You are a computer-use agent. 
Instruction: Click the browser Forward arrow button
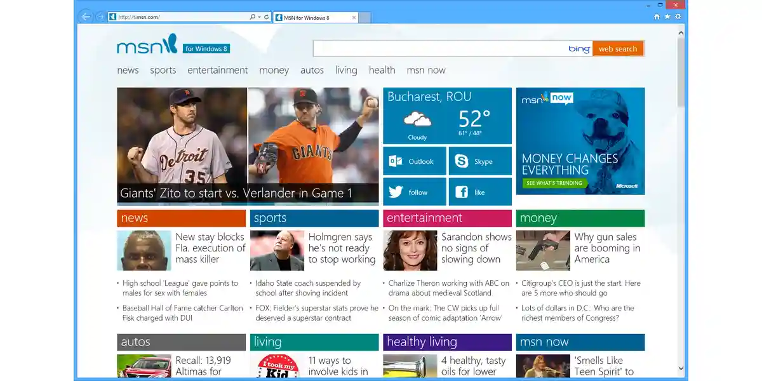[100, 17]
